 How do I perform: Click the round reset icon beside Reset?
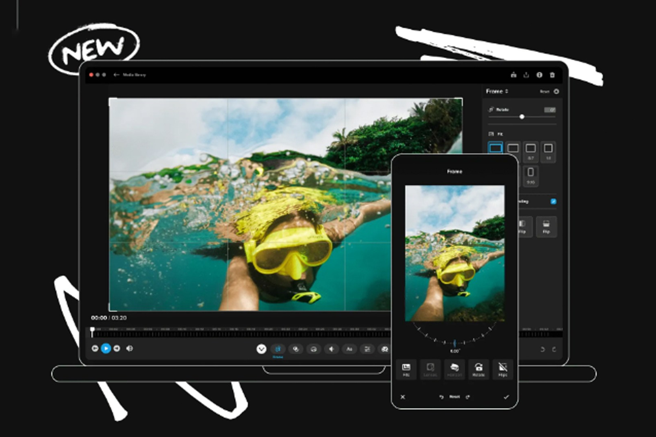556,91
